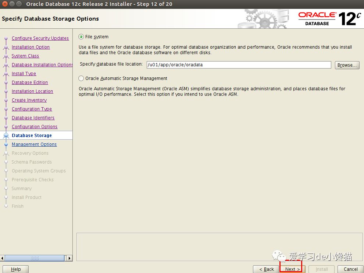Click the Specify Database Storage Options heading
The height and width of the screenshot is (273, 364).
[50, 18]
